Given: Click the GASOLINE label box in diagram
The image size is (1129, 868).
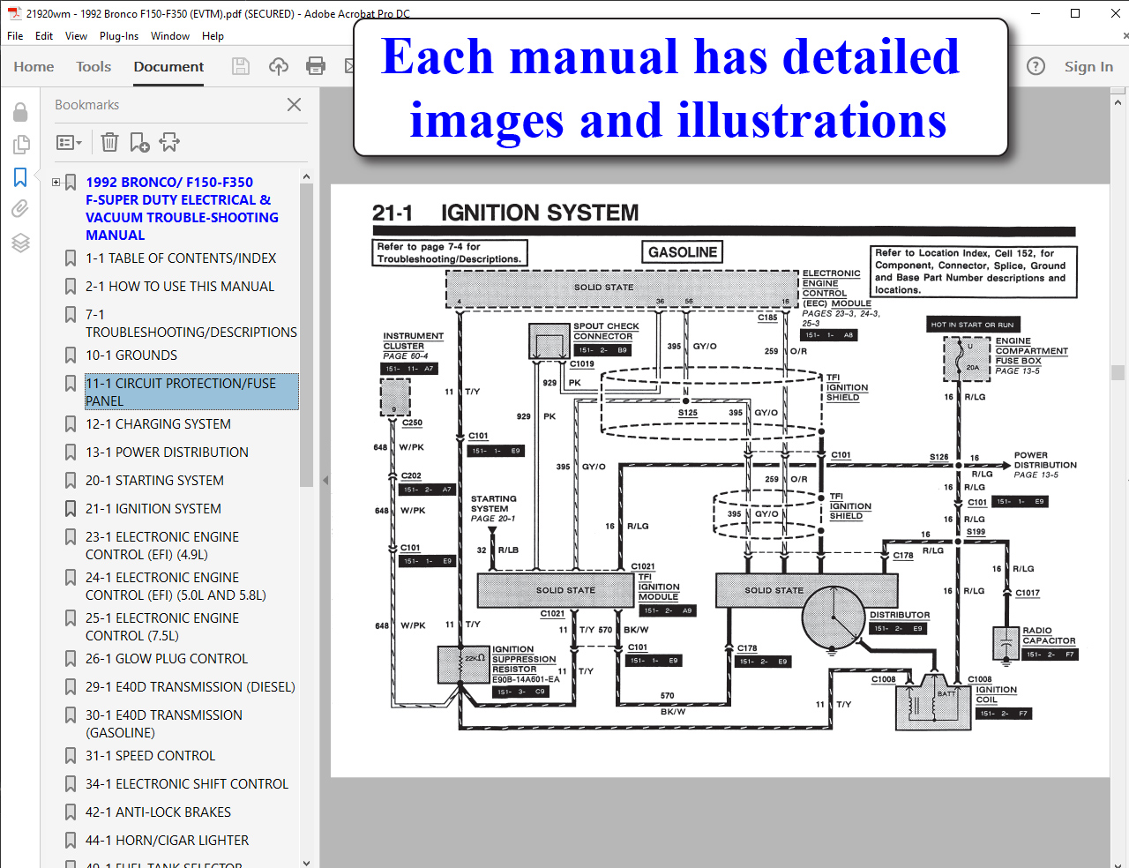Looking at the screenshot, I should (682, 252).
